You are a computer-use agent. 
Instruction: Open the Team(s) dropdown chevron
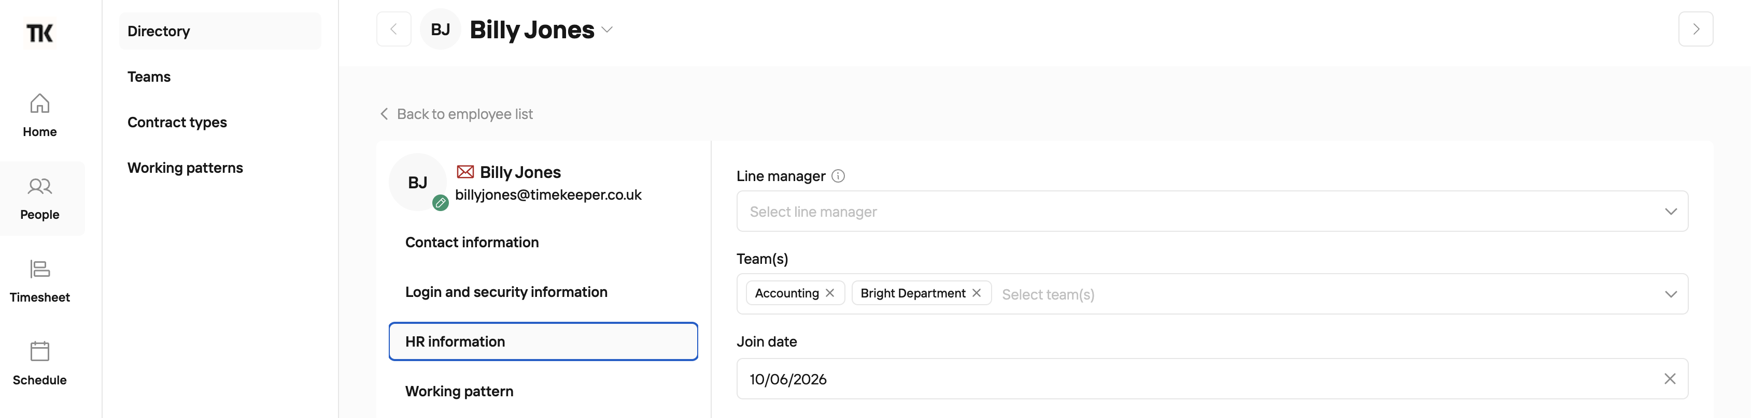coord(1671,294)
